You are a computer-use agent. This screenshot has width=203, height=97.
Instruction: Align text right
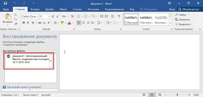click(88, 23)
